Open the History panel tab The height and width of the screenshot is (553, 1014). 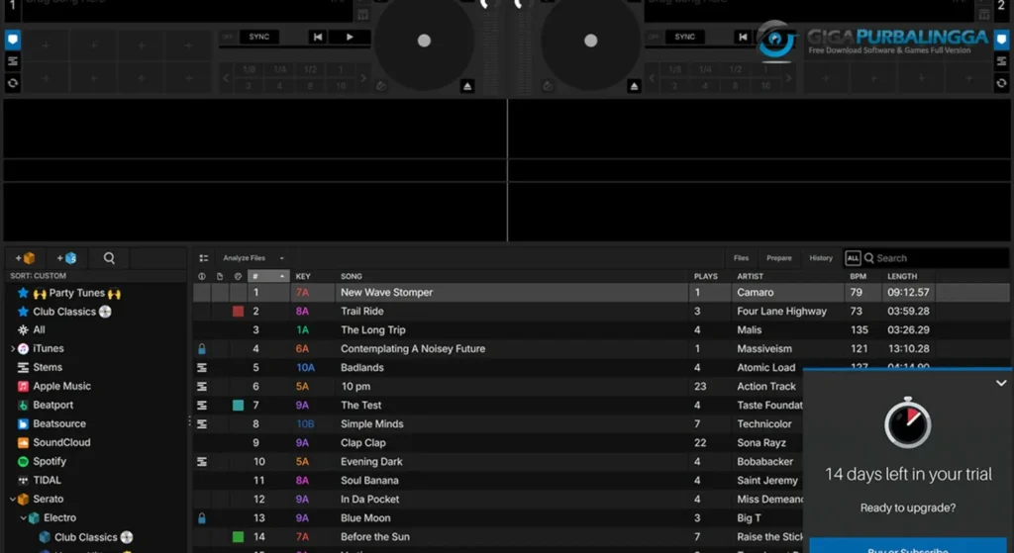tap(821, 258)
